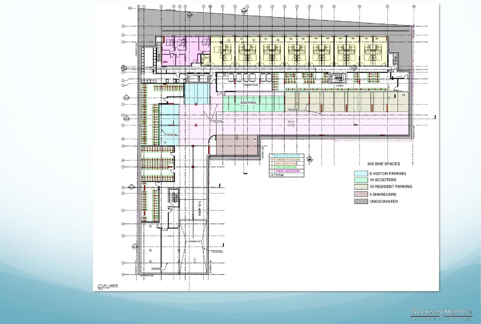Click the number 10 in resident parking area
This screenshot has width=481, height=324.
tap(403, 95)
